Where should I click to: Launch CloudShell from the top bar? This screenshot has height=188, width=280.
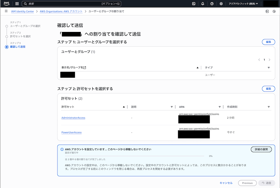point(194,4)
